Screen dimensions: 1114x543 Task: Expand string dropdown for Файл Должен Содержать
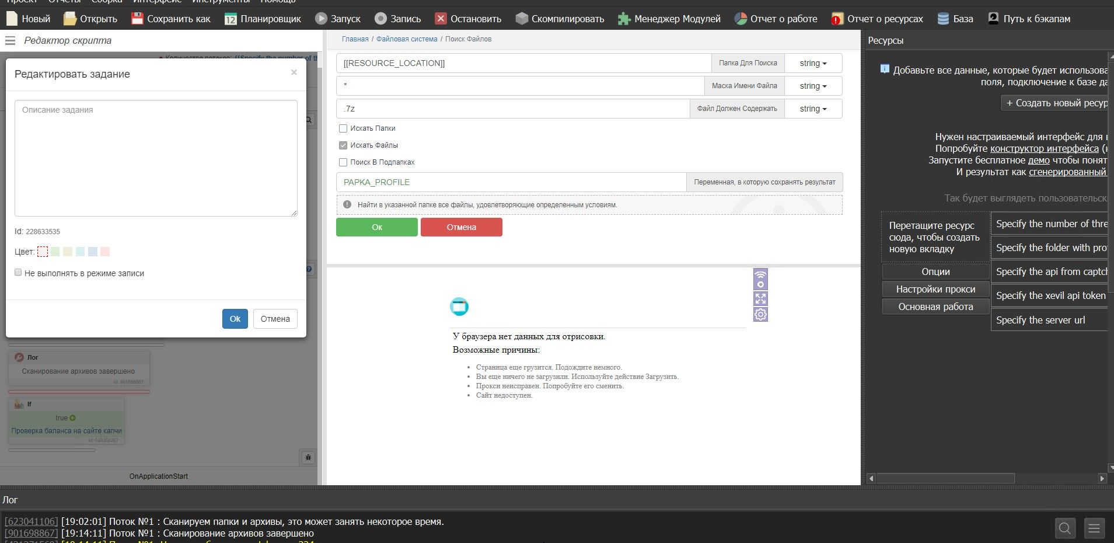(813, 109)
